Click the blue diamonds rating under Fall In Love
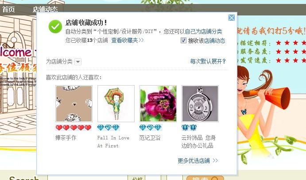Image resolution: width=306 pixels, height=180 pixels. coord(108,127)
